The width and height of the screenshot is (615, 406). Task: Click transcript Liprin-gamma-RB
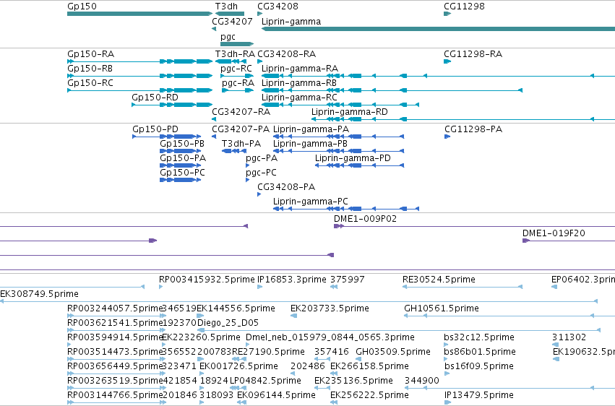[299, 83]
